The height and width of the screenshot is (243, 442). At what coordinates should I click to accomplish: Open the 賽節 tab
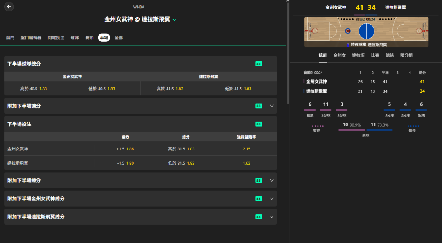coord(89,38)
